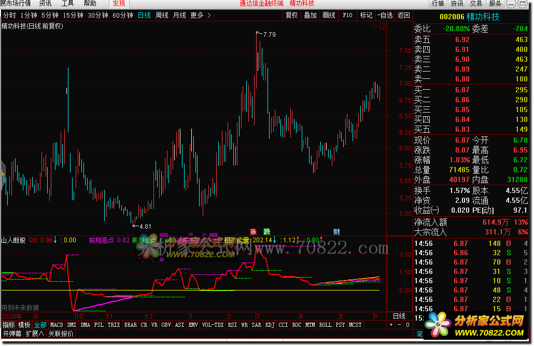This screenshot has height=346, width=534.
Task: Switch to 月线 monthly chart
Action: 179,16
